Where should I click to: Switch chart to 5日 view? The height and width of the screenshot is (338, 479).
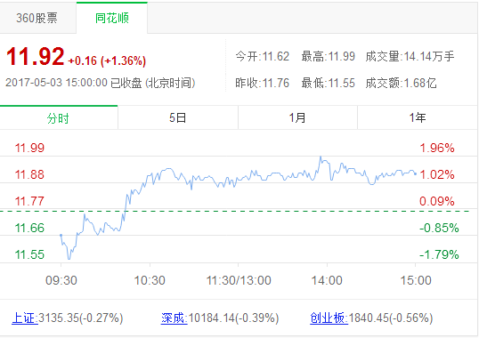tap(178, 117)
